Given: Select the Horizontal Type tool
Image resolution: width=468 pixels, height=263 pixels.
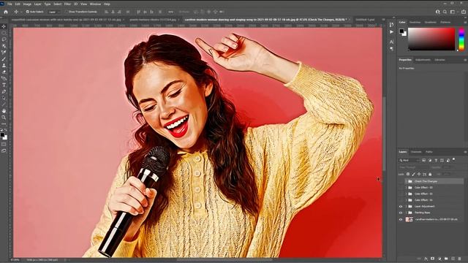Looking at the screenshot, I should (4, 85).
